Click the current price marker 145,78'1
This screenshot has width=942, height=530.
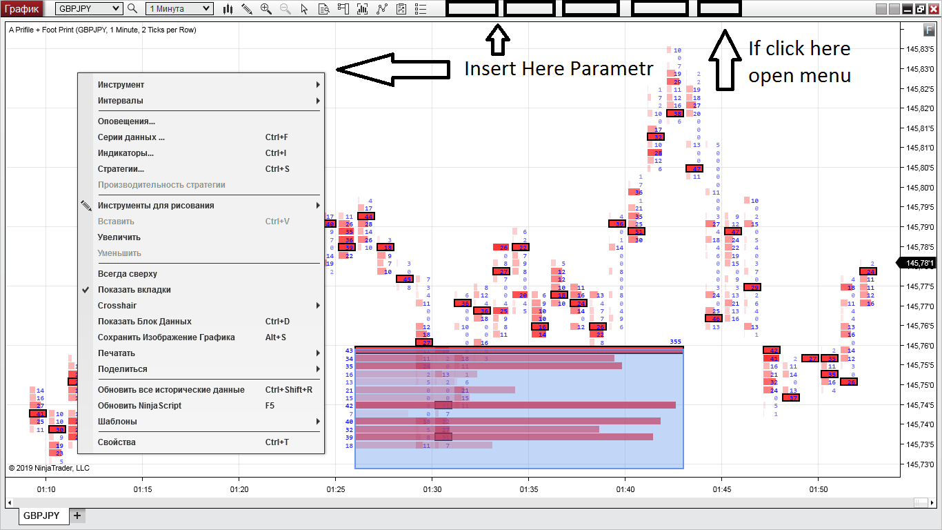click(917, 263)
